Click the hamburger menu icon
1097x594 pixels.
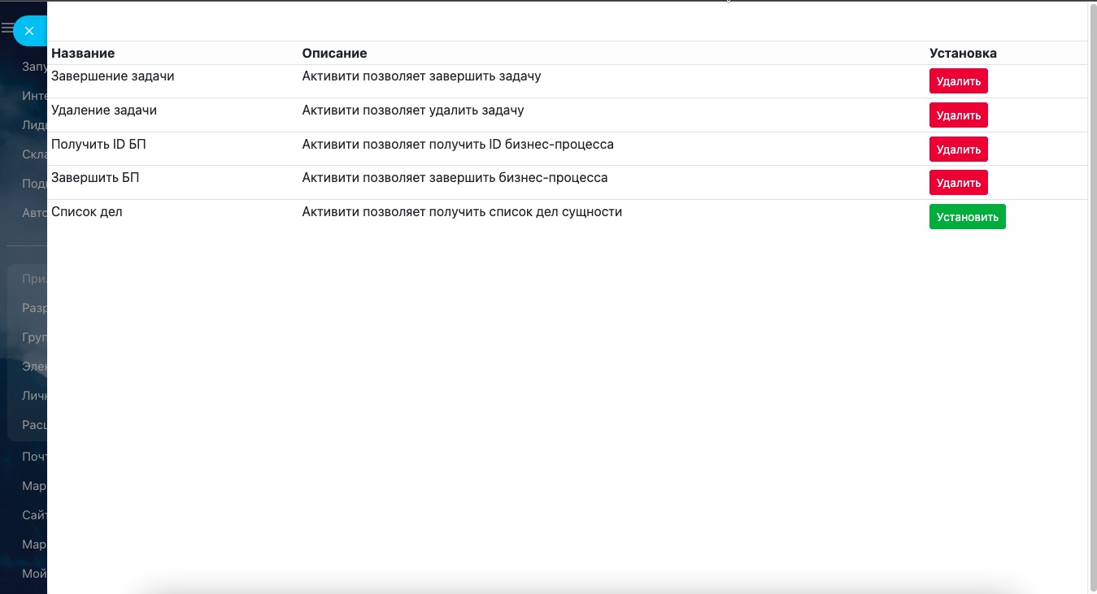point(7,28)
